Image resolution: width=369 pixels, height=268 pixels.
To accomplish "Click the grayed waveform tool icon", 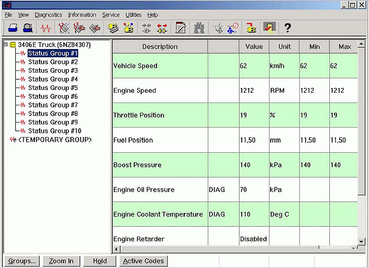I will (x=218, y=28).
